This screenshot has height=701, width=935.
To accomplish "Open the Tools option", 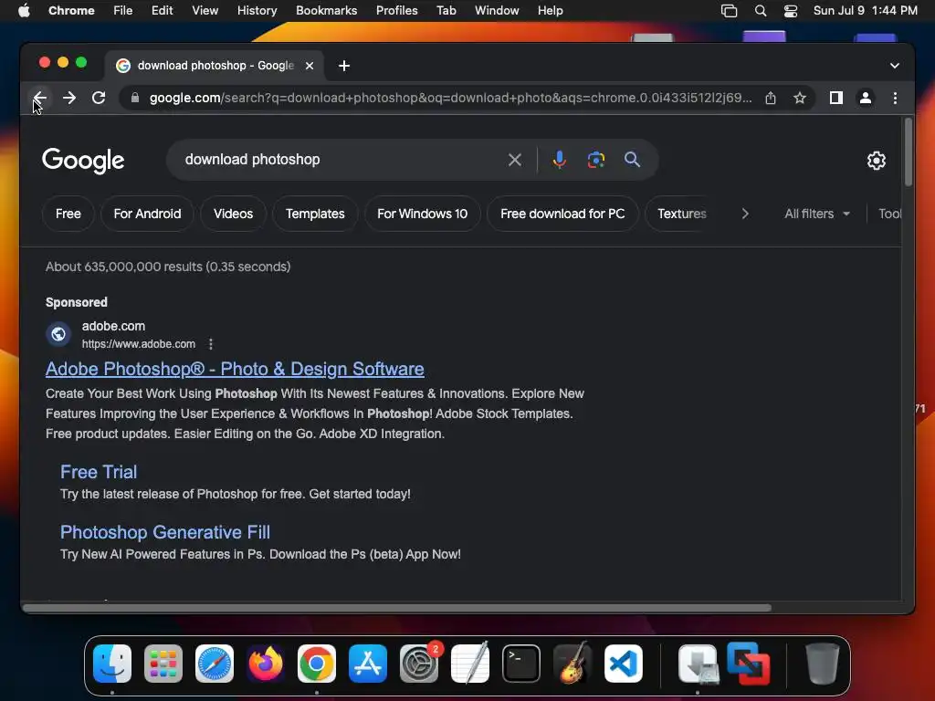I will [x=889, y=214].
